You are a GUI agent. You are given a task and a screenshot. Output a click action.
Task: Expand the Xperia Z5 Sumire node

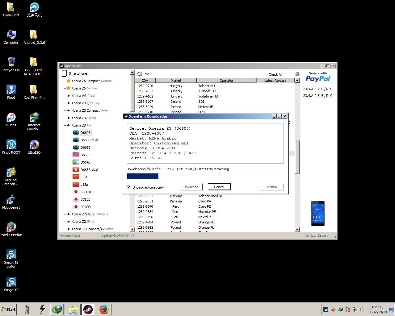(69, 88)
